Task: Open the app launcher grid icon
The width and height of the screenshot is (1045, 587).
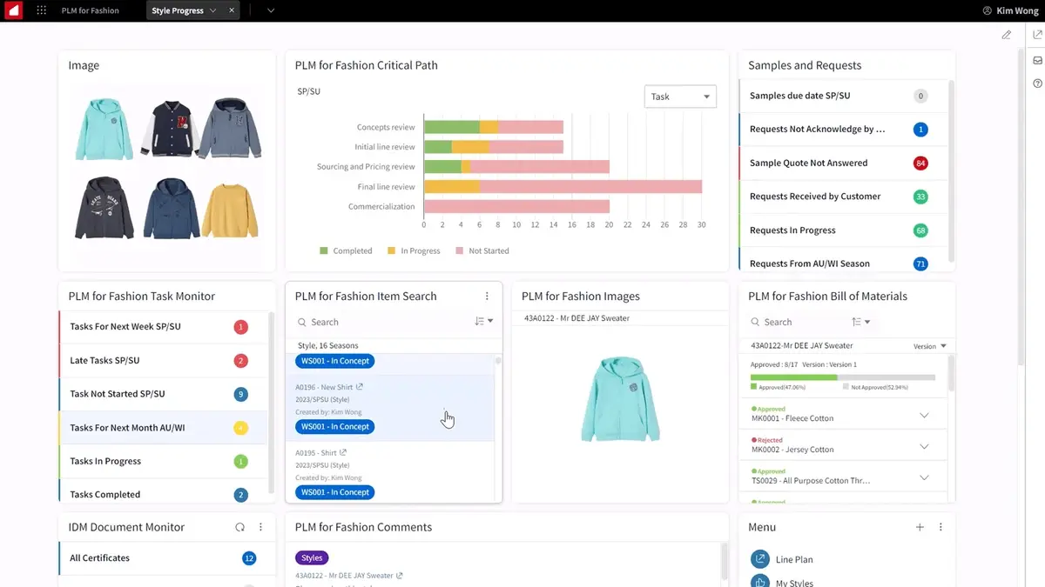Action: 42,10
